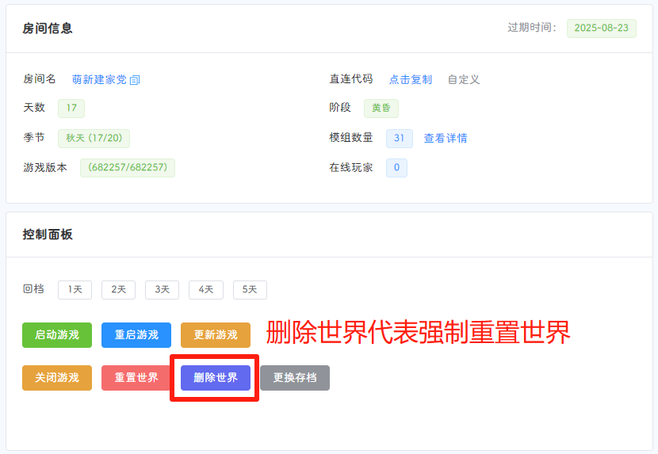Click the purple 删除世界 button
Image resolution: width=658 pixels, height=454 pixels.
pyautogui.click(x=216, y=378)
